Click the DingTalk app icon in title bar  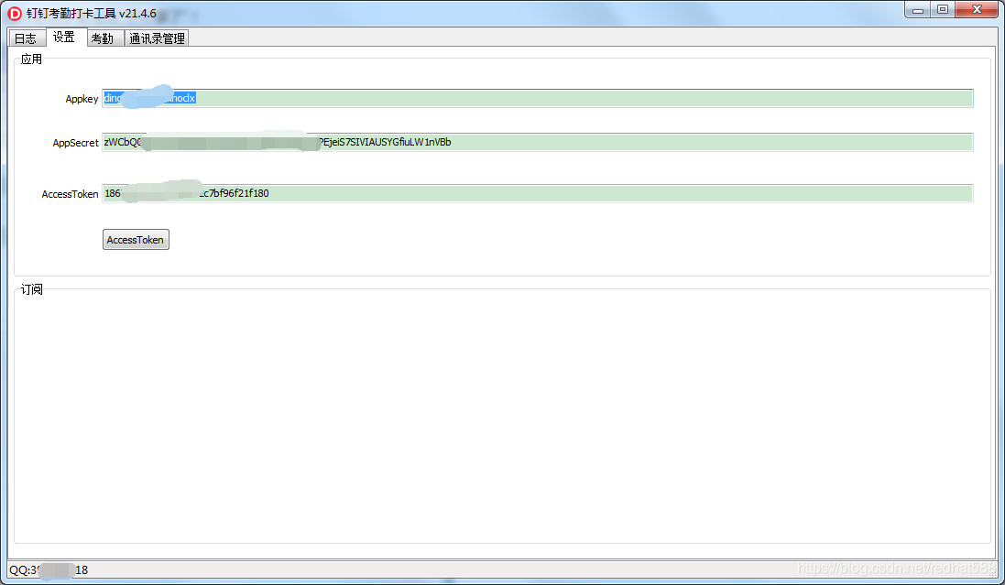point(14,14)
